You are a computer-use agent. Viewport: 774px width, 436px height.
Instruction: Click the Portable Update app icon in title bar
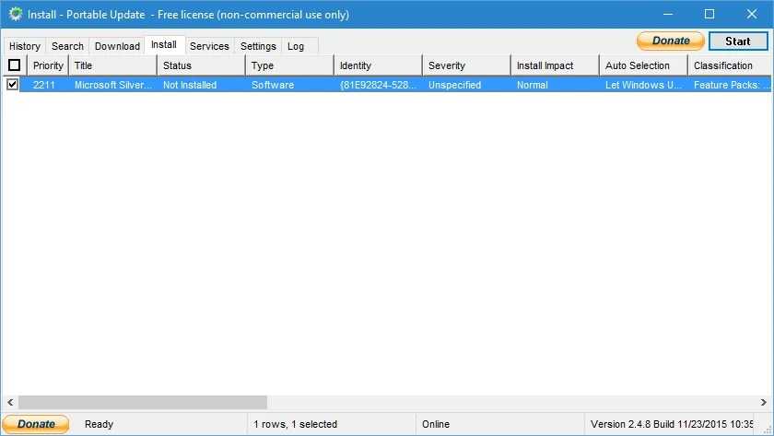(15, 14)
